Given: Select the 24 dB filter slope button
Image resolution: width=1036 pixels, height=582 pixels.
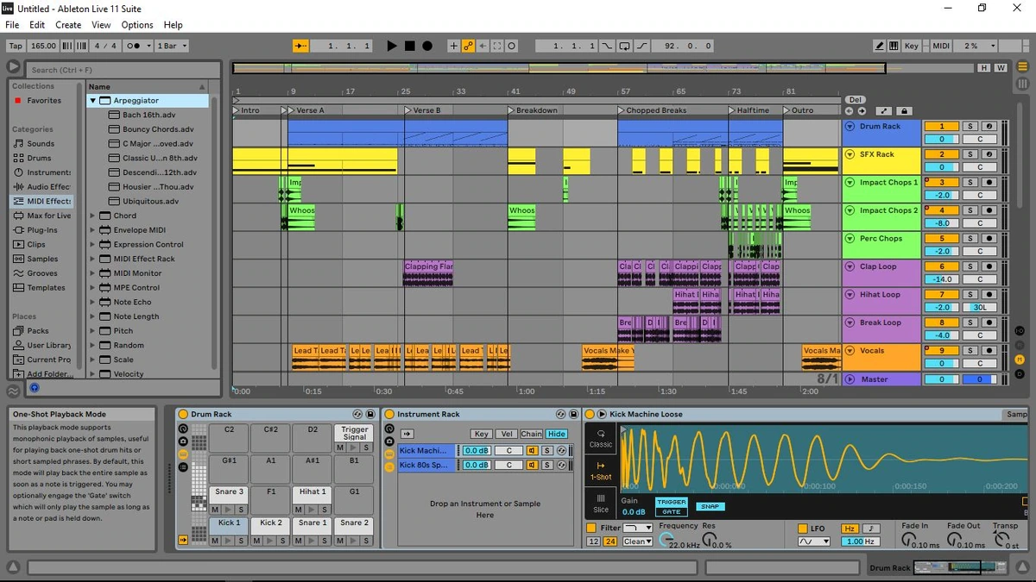Looking at the screenshot, I should pyautogui.click(x=610, y=541).
